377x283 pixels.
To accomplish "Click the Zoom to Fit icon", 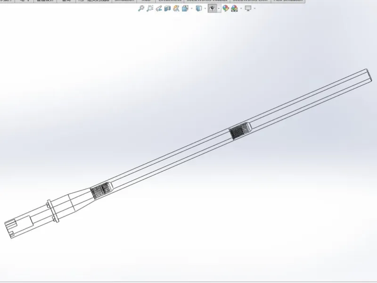I will [141, 8].
